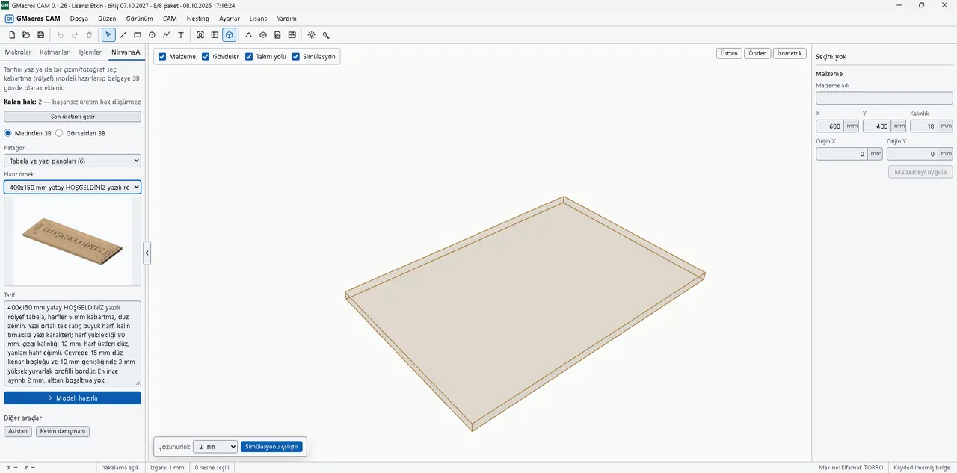Open the nesting grid icon

click(292, 35)
